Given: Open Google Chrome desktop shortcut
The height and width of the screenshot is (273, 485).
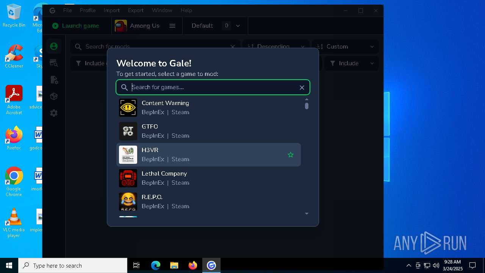Looking at the screenshot, I should (x=14, y=182).
